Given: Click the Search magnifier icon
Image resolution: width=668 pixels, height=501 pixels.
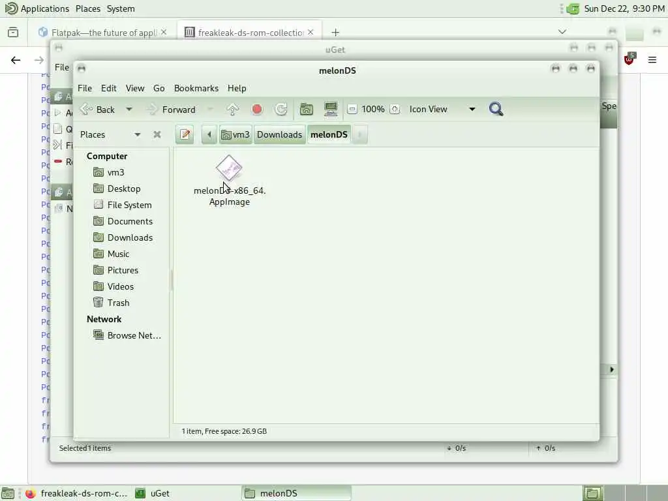Looking at the screenshot, I should [x=496, y=109].
